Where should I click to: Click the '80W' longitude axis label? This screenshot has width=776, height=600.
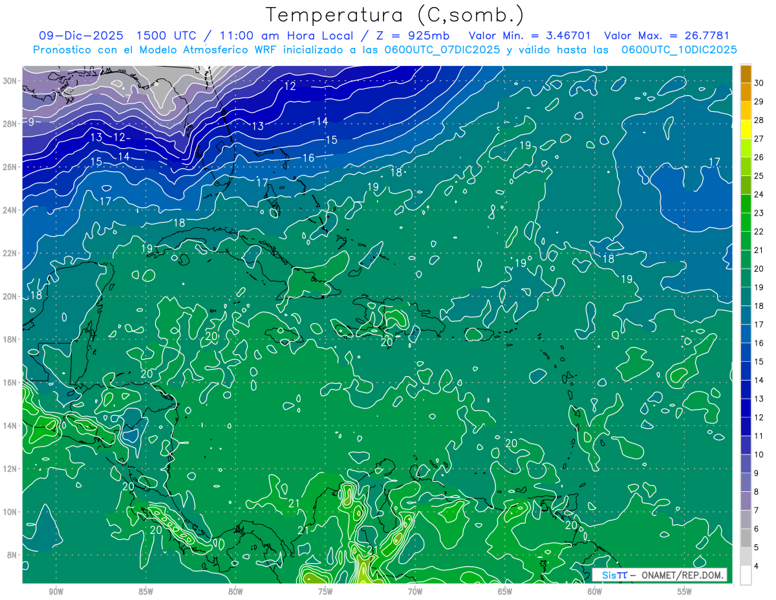click(x=235, y=592)
